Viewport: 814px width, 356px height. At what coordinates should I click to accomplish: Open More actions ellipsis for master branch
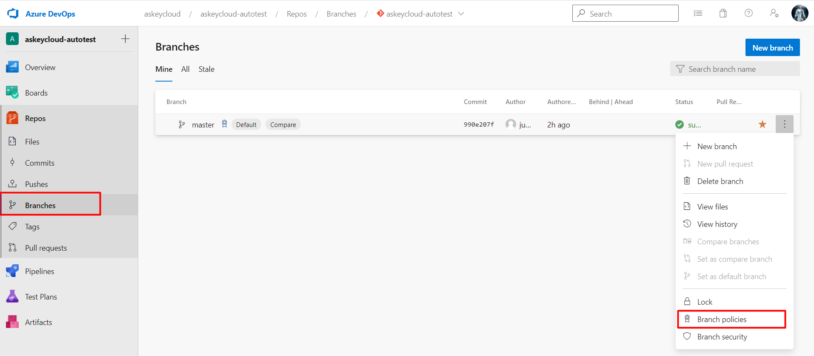pos(784,124)
